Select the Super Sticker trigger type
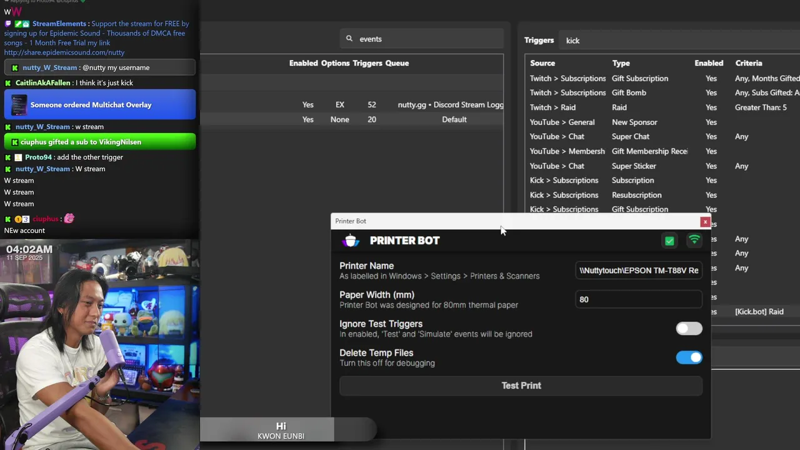This screenshot has width=800, height=450. [634, 166]
